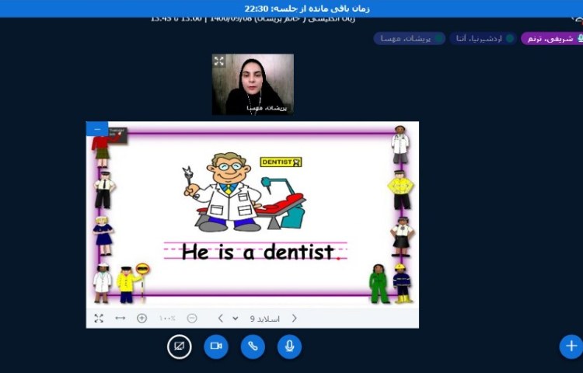Image resolution: width=583 pixels, height=373 pixels.
Task: Toggle the microphone mute button
Action: tap(289, 346)
